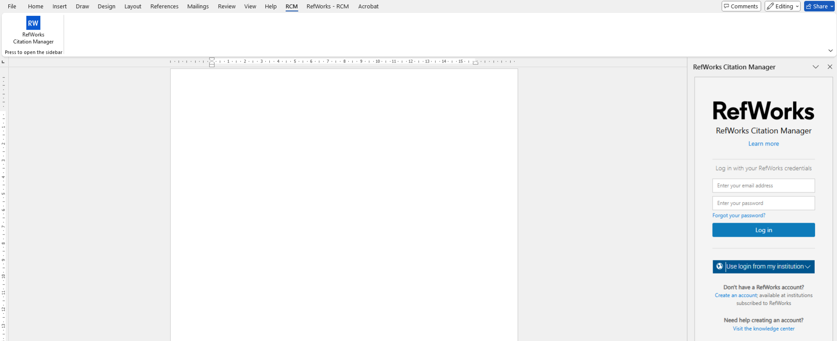Click the Comments button
Viewport: 837px width, 341px height.
(x=741, y=6)
